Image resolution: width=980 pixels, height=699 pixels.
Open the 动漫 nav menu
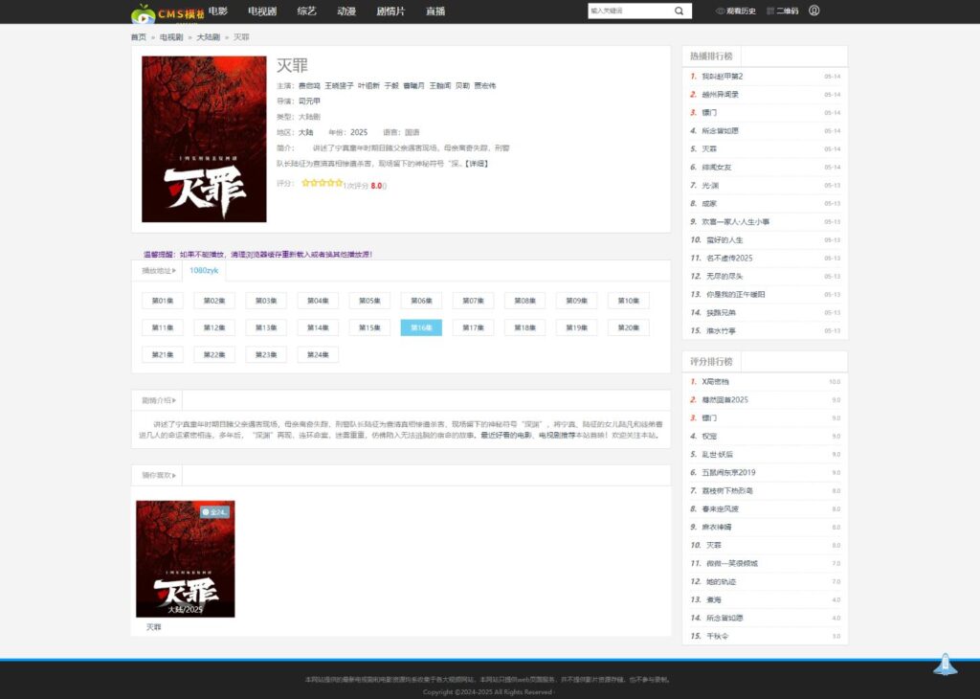click(x=346, y=11)
